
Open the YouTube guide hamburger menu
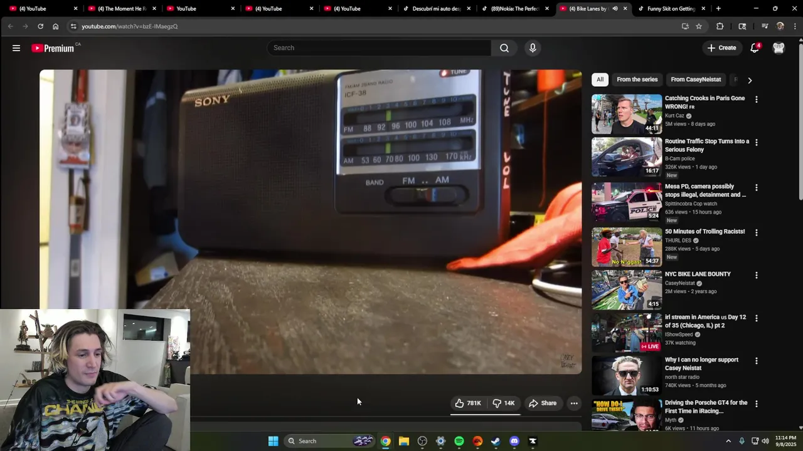16,48
